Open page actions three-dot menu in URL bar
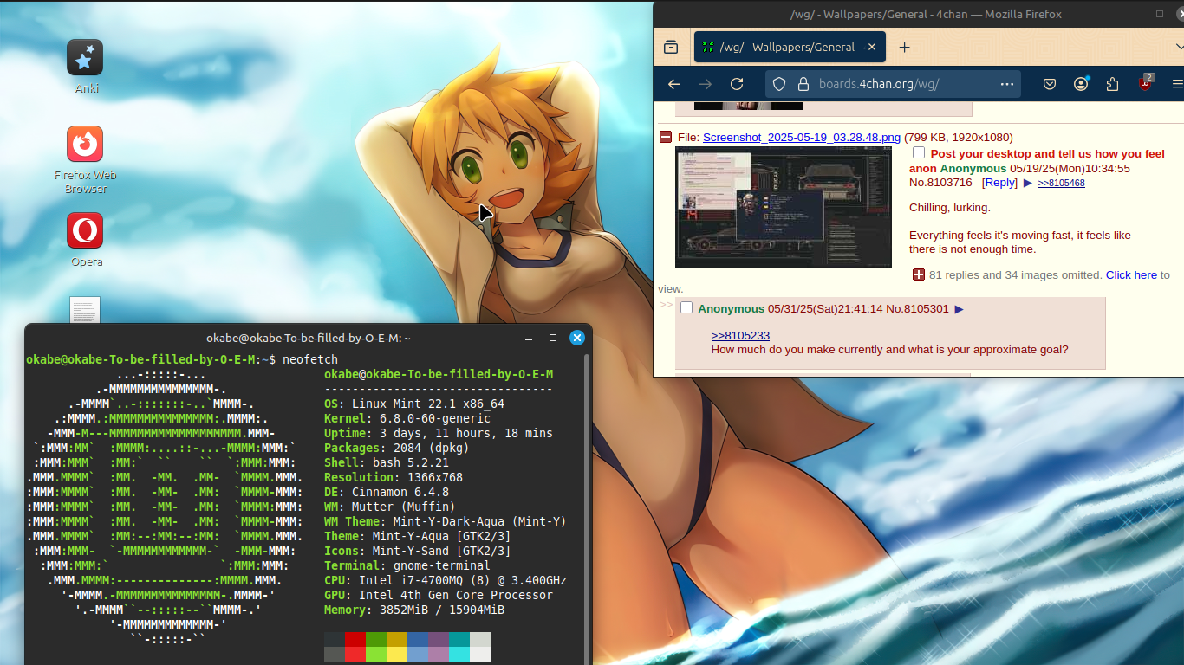This screenshot has height=665, width=1184. click(1006, 84)
